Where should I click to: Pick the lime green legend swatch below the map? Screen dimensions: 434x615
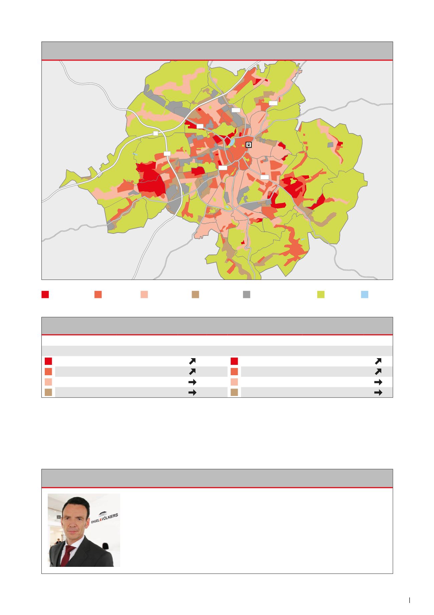[321, 294]
